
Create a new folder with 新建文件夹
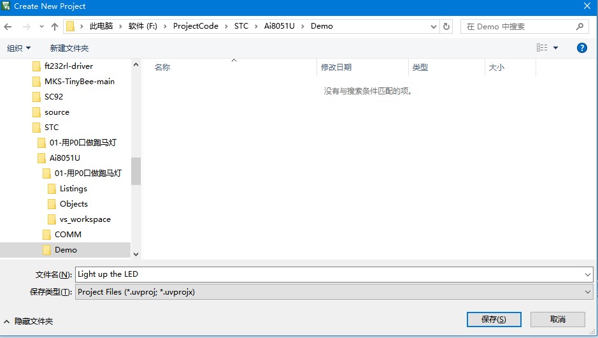[x=69, y=48]
